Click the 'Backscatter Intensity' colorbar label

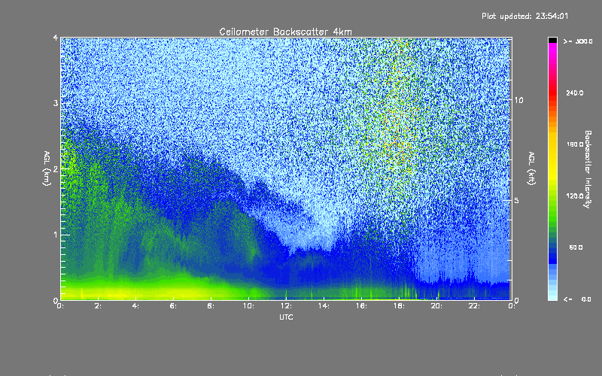tap(588, 169)
